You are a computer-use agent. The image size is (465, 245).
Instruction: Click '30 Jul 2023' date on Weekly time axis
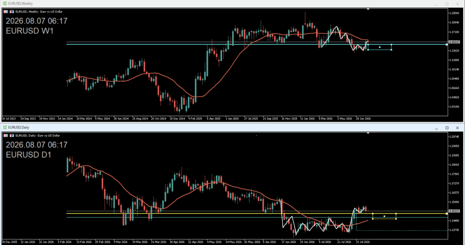(9, 119)
